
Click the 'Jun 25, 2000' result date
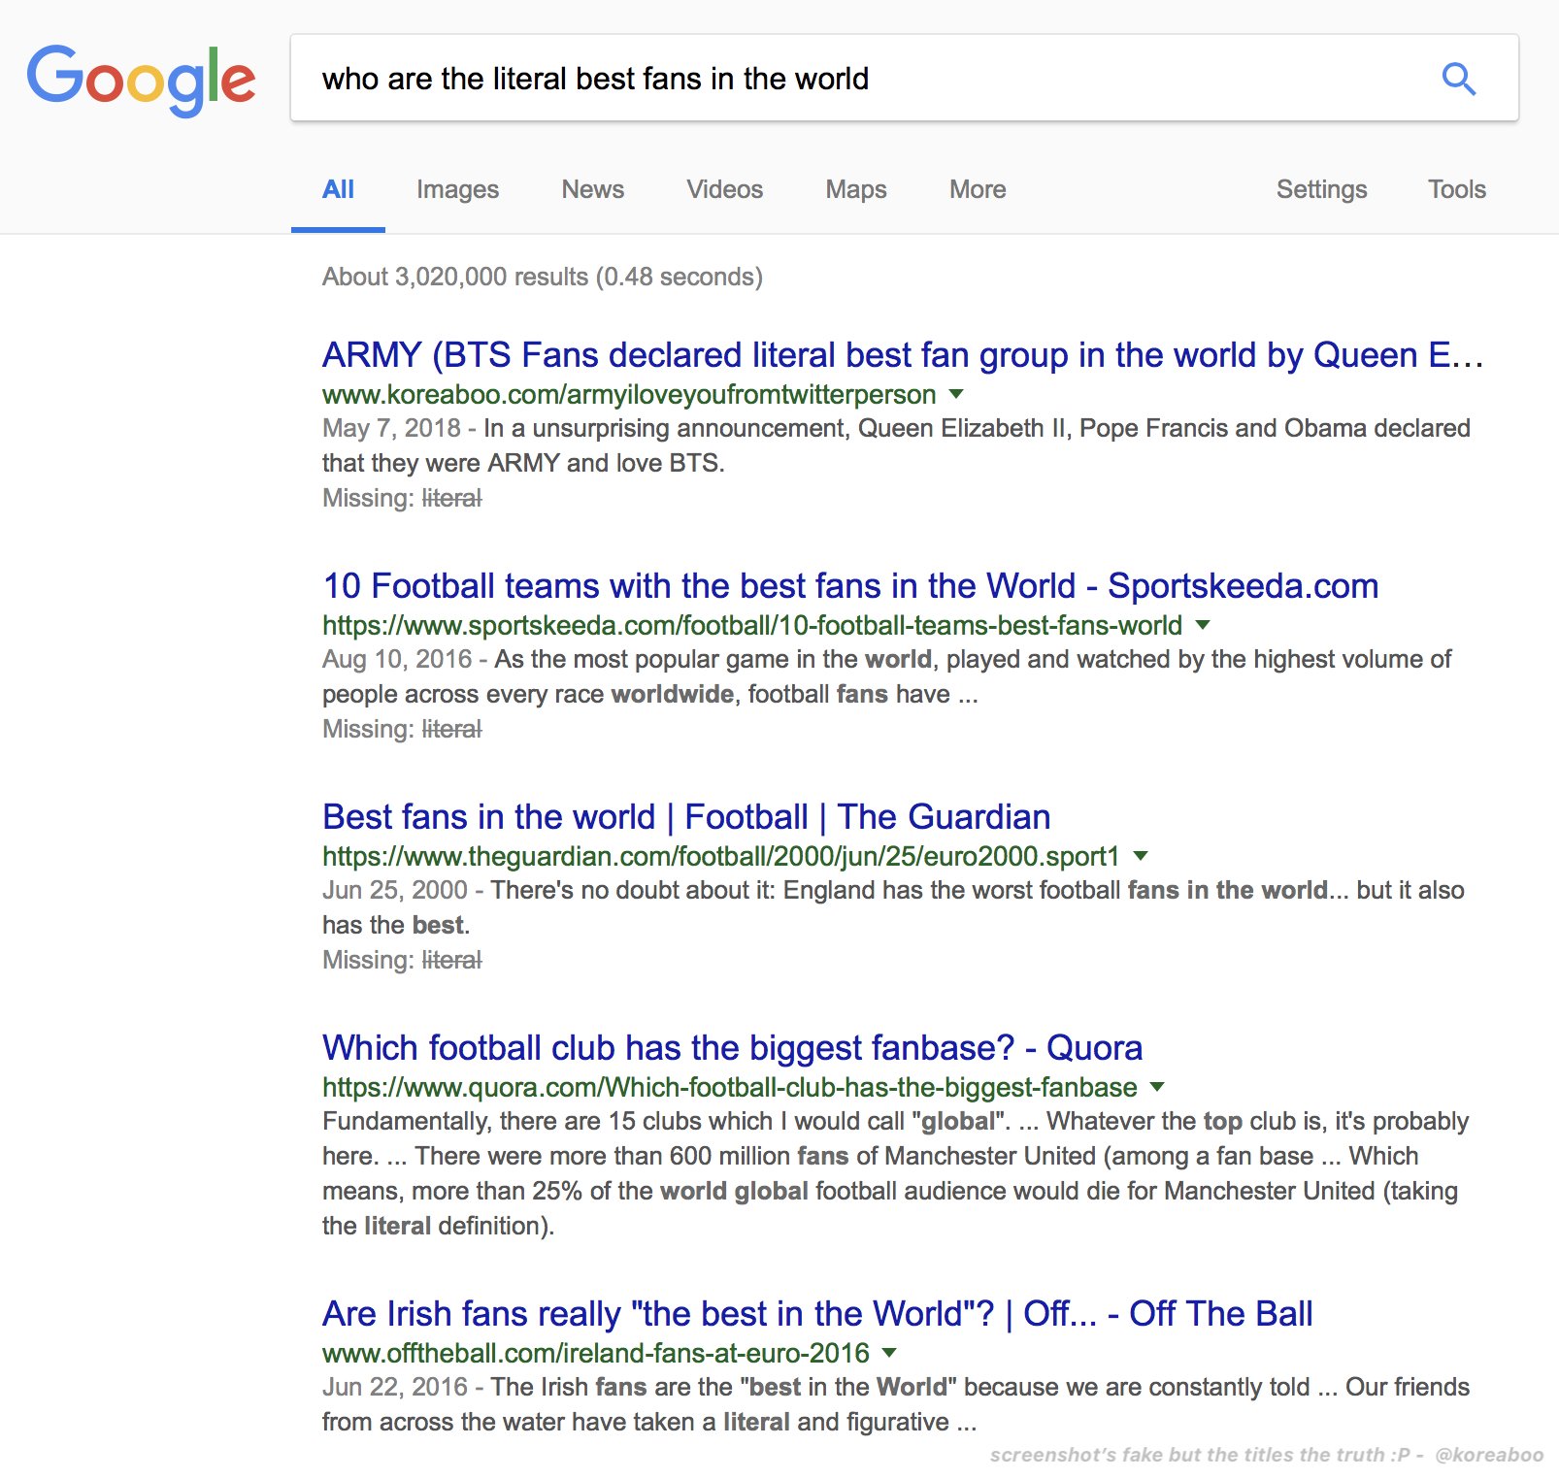tap(395, 891)
